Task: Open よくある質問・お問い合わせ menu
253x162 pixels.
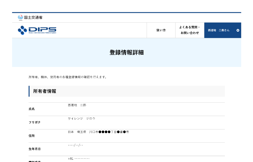Action: (190, 30)
